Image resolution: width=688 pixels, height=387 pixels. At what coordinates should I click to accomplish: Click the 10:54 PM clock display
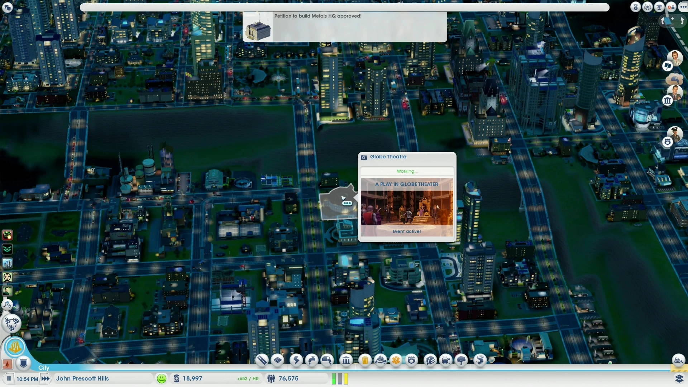[x=27, y=379]
